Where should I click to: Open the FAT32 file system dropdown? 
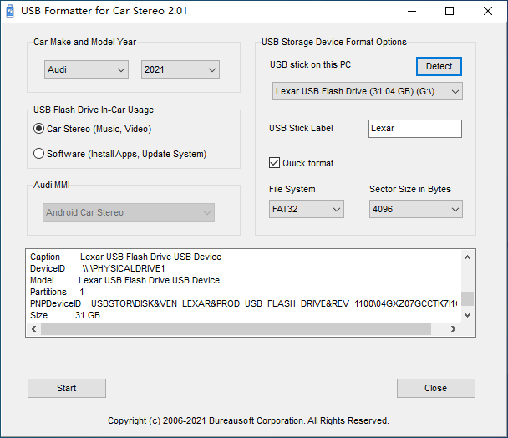coord(306,209)
